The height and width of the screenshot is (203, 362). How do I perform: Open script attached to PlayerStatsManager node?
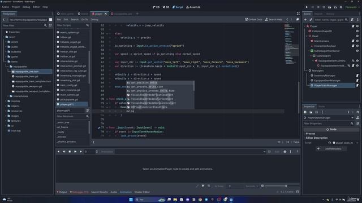click(x=357, y=85)
